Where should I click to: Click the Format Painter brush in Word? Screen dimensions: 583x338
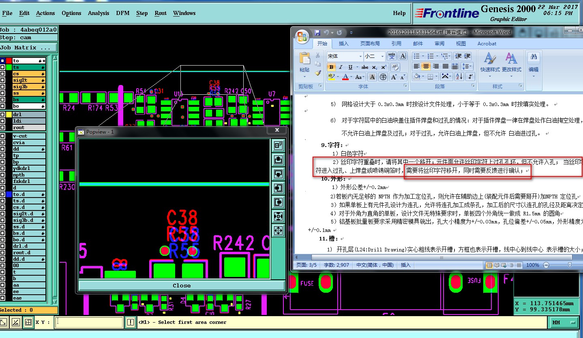[x=318, y=73]
